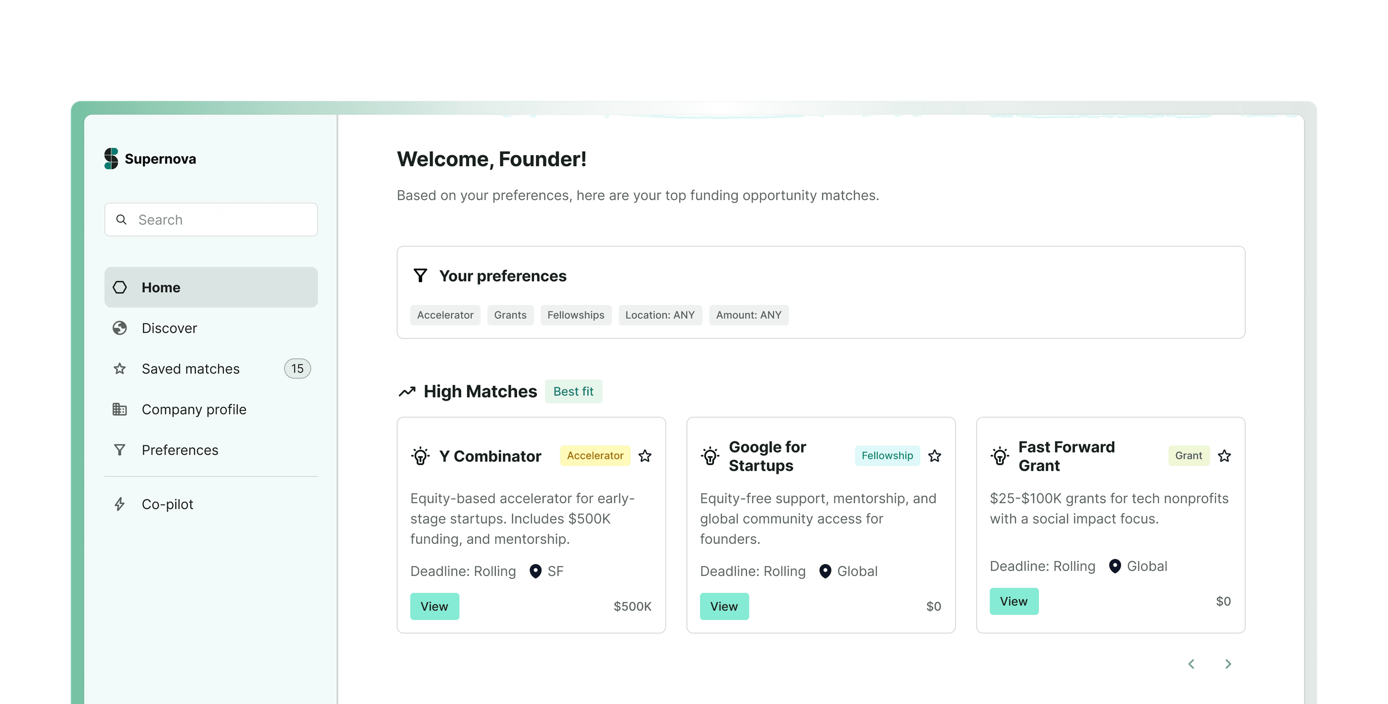Viewport: 1388px width, 704px height.
Task: Click the search magnifier icon
Action: pyautogui.click(x=122, y=220)
